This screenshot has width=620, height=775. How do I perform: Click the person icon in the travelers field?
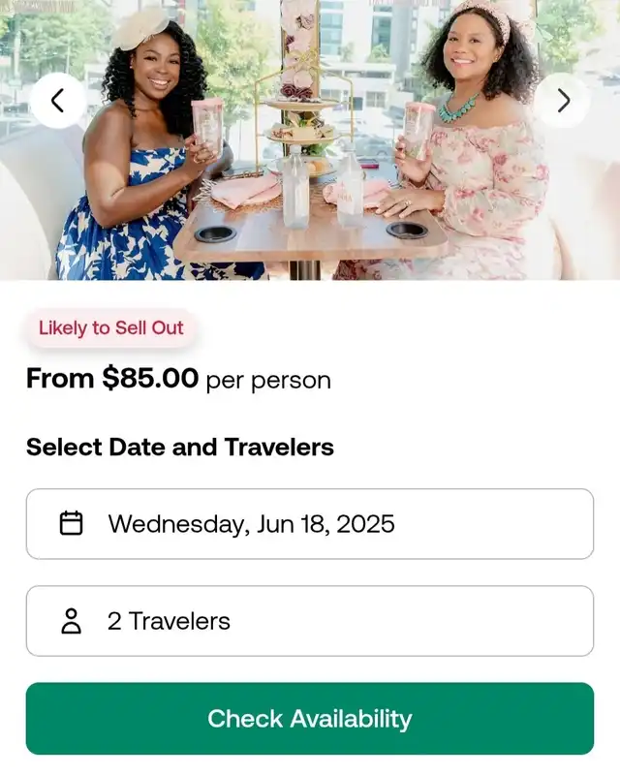tap(71, 621)
